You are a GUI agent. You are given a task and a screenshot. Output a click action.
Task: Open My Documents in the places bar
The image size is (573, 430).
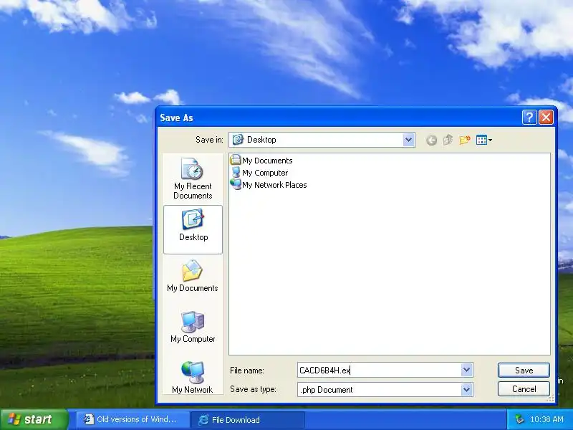pyautogui.click(x=193, y=276)
